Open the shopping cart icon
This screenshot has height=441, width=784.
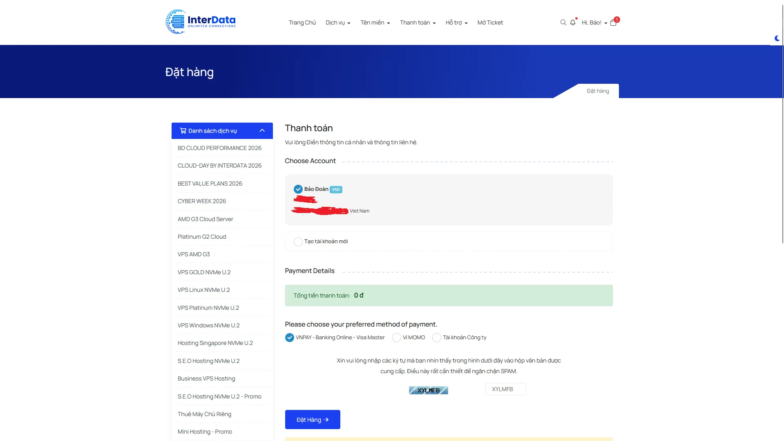(613, 22)
